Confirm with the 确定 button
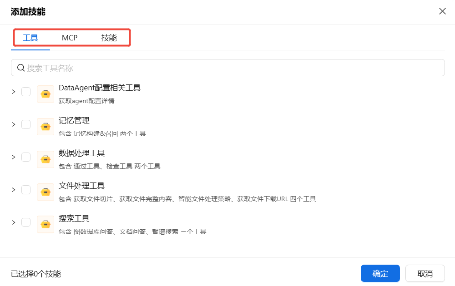 tap(380, 273)
